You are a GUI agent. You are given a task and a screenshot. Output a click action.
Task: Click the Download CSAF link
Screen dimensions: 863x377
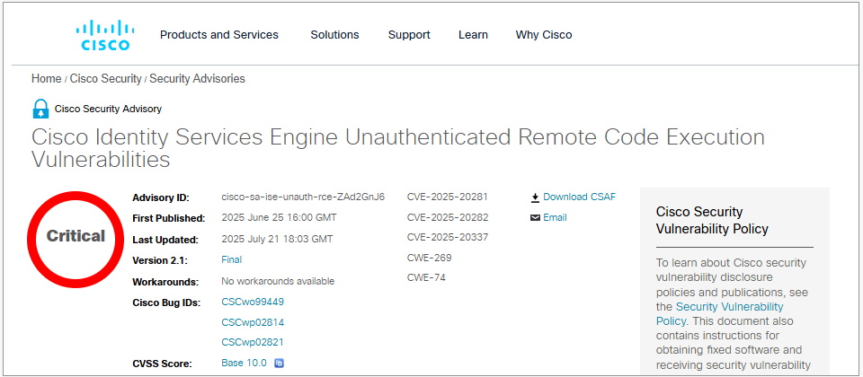point(580,197)
